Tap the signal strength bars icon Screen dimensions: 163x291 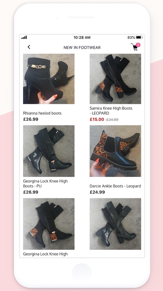[x=24, y=38]
